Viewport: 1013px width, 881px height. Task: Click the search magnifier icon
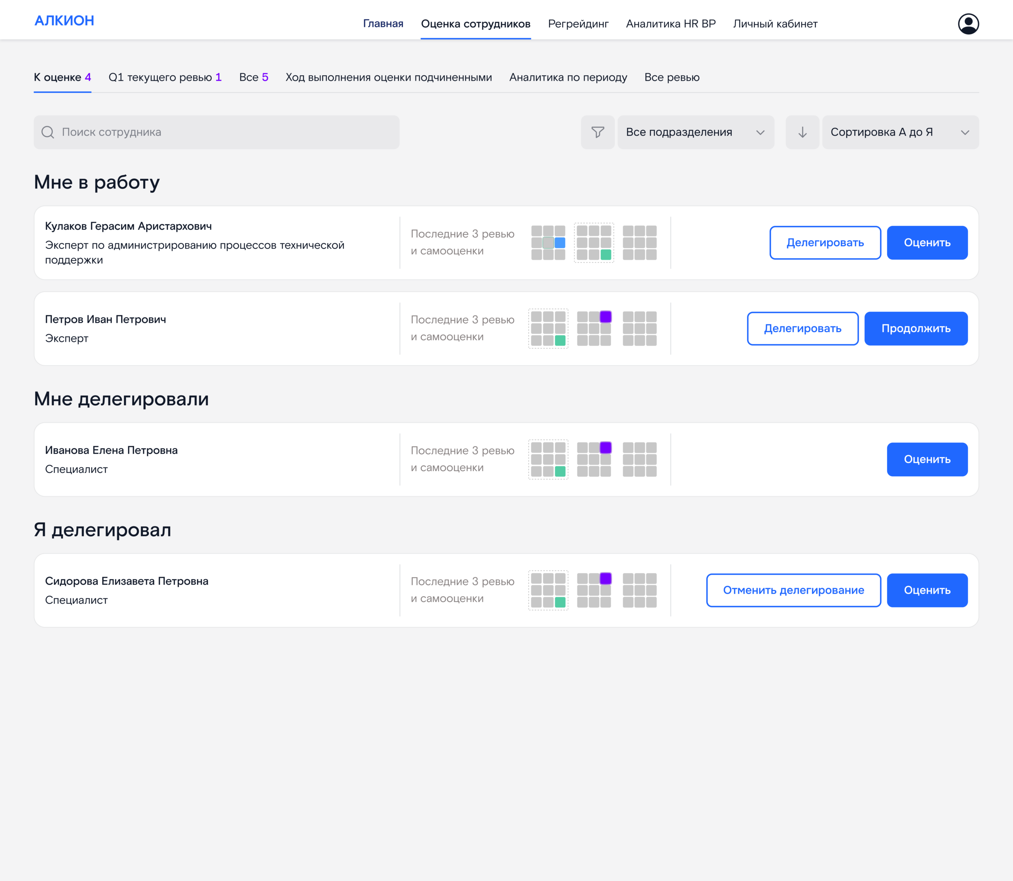coord(47,132)
